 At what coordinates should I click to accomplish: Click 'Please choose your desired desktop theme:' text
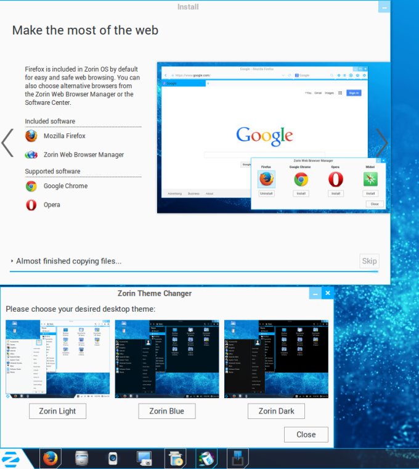click(81, 309)
